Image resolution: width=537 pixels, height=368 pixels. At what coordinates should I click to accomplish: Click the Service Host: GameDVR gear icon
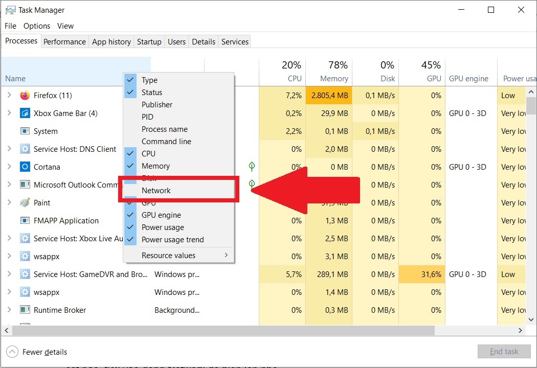[x=25, y=274]
